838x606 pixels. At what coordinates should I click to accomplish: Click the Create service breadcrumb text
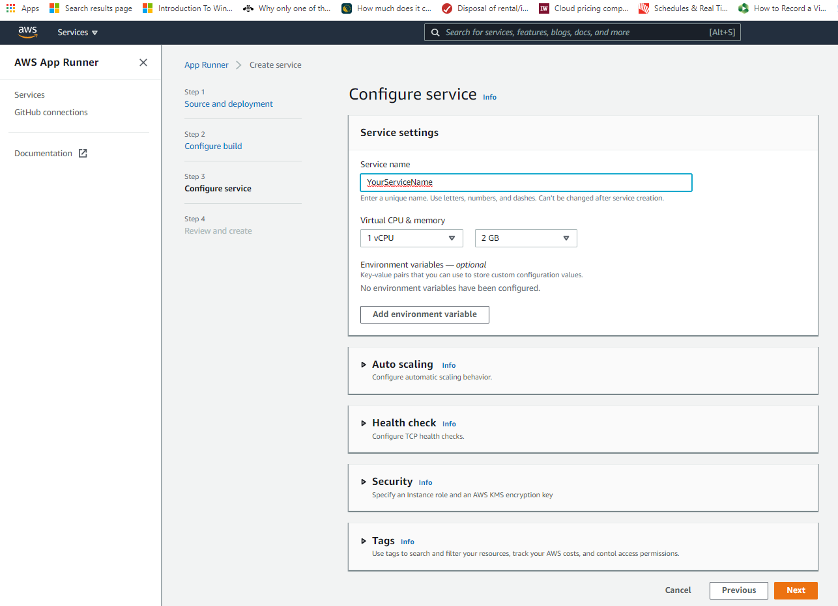(276, 65)
